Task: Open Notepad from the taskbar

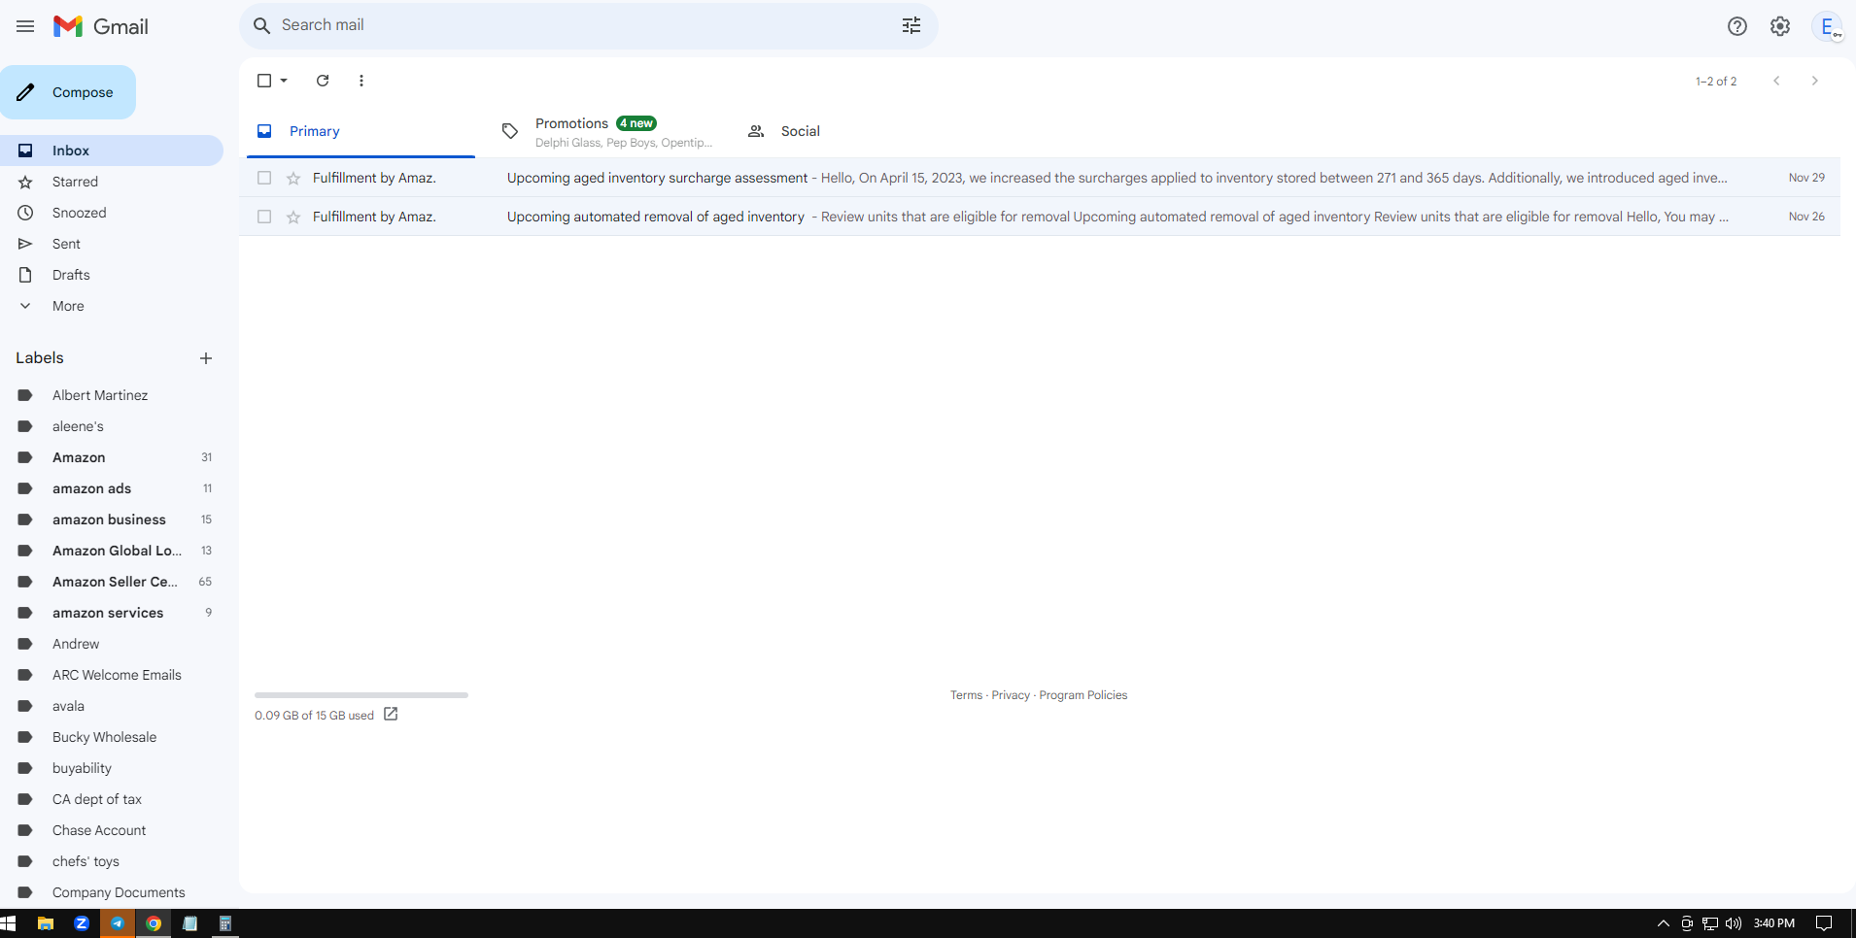Action: coord(189,923)
